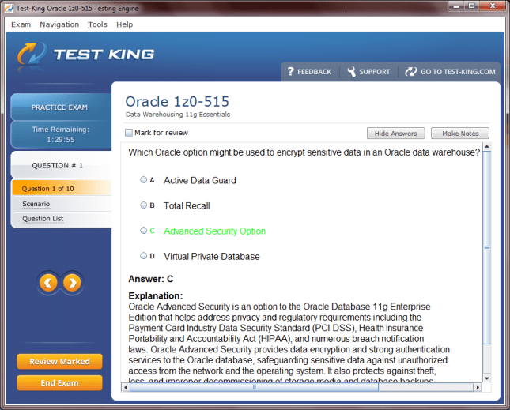Click the question mark Feedback icon
Screen dimensions: 510x410
click(x=290, y=71)
